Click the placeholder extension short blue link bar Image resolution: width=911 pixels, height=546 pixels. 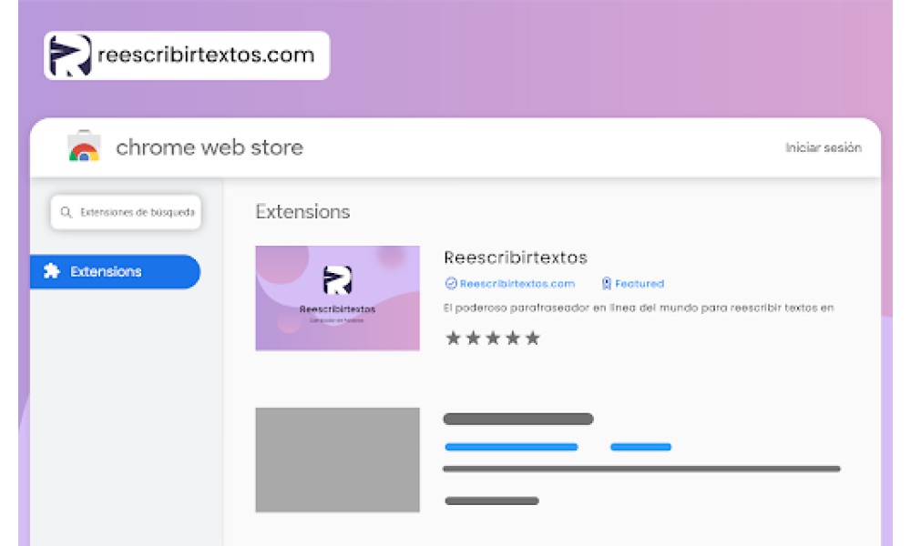point(640,447)
